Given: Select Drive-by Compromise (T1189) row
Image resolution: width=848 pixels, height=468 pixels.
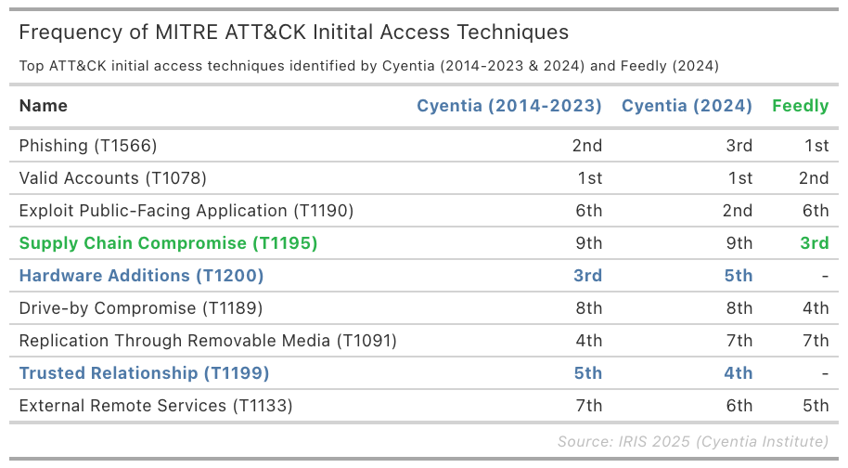Looking at the screenshot, I should (141, 308).
